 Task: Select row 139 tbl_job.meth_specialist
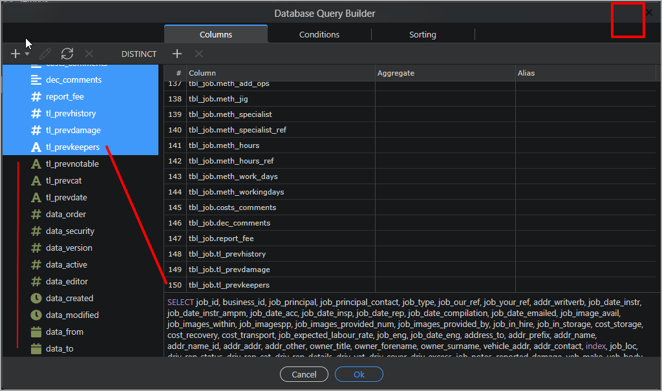pyautogui.click(x=409, y=114)
